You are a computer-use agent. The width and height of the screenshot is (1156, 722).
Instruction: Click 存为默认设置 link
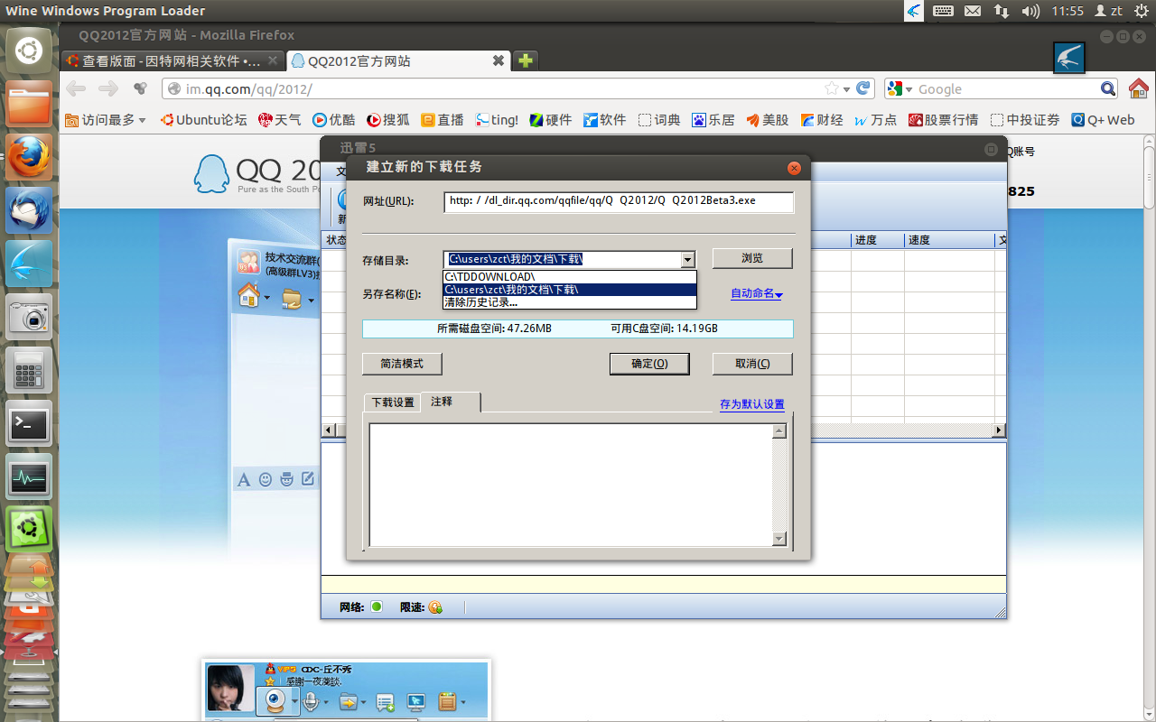click(752, 404)
